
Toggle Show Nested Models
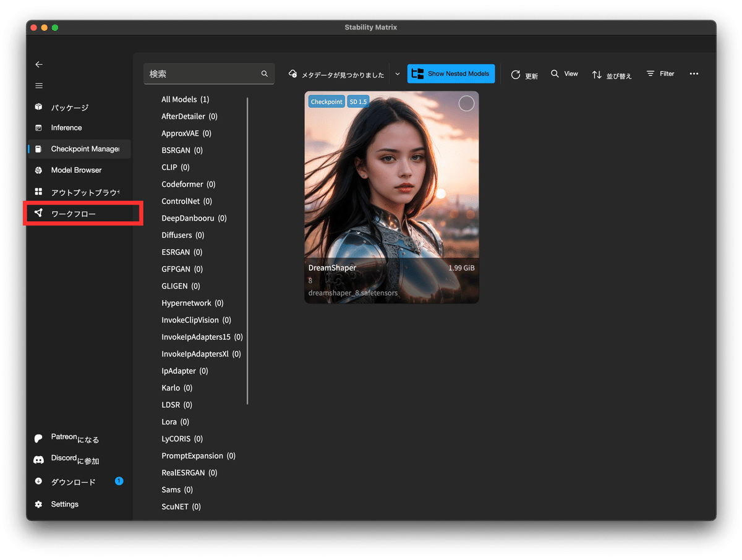[451, 74]
